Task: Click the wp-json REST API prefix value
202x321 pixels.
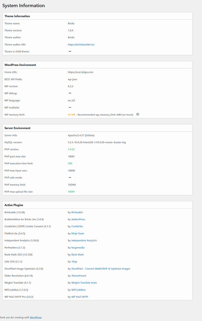Action: 72,79
